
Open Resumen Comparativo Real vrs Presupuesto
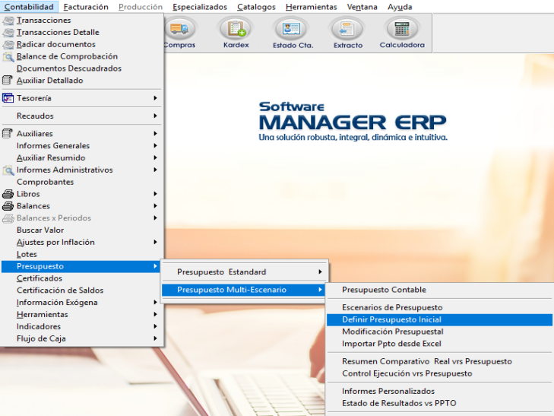(439, 361)
